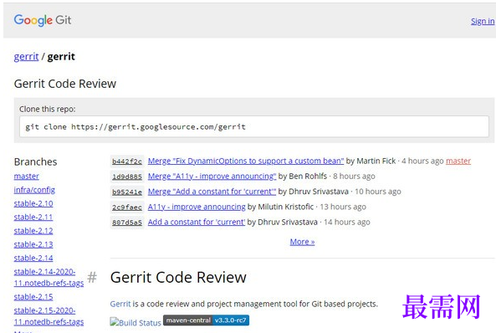Open Merge 'Add a constant for current' commit
The height and width of the screenshot is (333, 496).
click(x=212, y=192)
